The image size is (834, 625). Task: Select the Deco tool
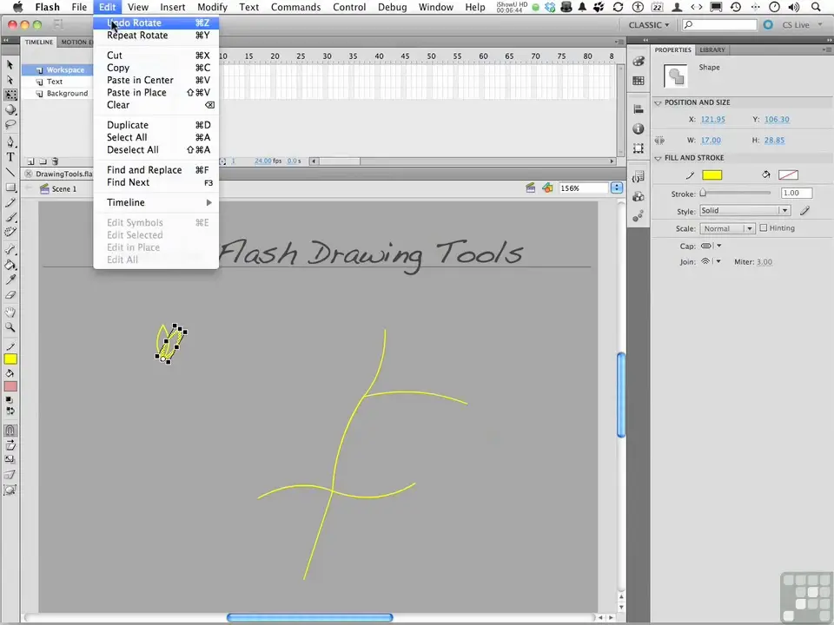[10, 233]
